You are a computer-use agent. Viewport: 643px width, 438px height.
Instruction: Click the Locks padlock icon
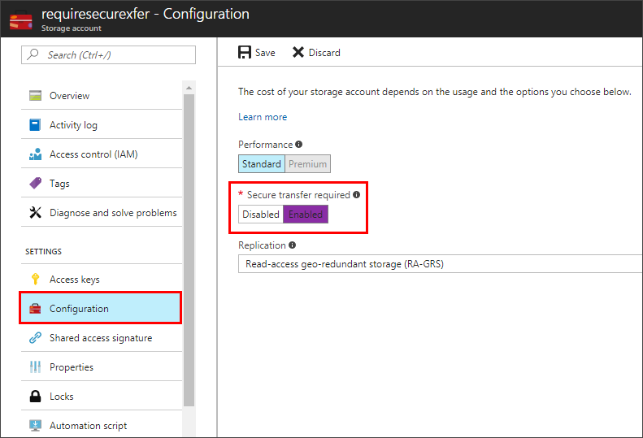pos(35,397)
